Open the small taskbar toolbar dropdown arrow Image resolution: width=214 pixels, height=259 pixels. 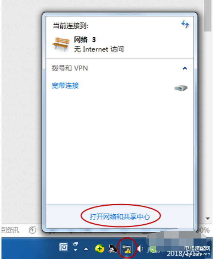(x=76, y=250)
